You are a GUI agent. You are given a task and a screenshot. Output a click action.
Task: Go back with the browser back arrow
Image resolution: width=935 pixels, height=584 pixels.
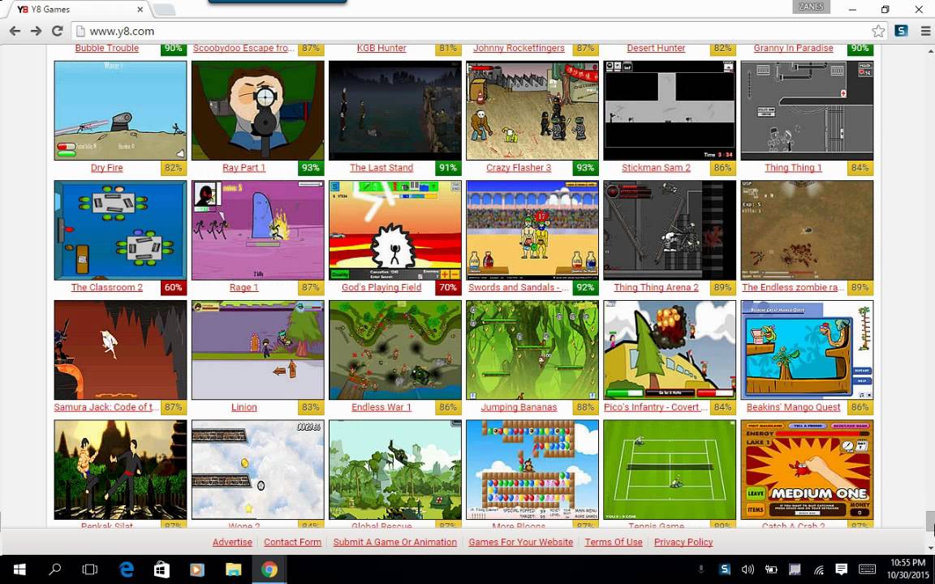point(15,31)
